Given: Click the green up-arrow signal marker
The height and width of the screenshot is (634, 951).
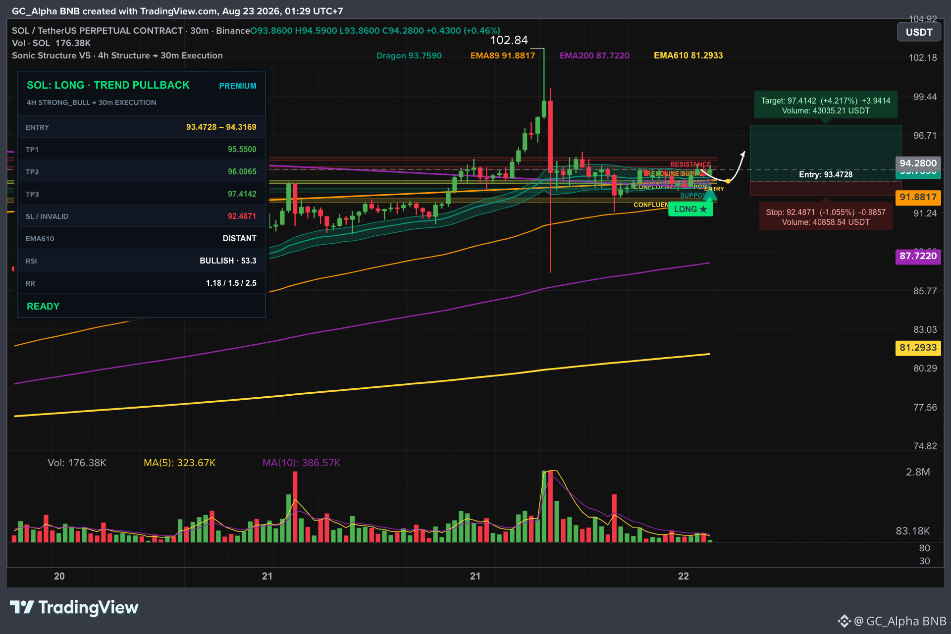Looking at the screenshot, I should pyautogui.click(x=710, y=196).
